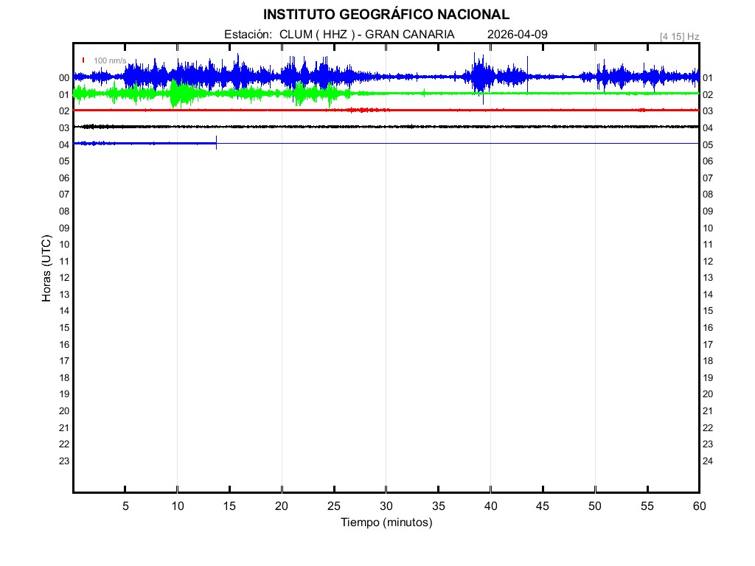Click the 5 minute tick label
This screenshot has width=755, height=566.
tap(125, 506)
